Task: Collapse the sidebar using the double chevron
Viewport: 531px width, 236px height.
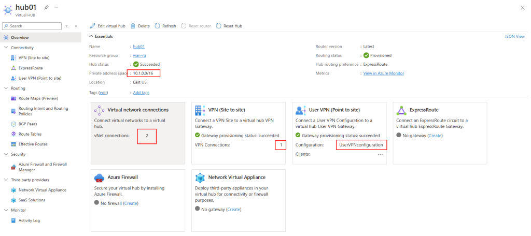Action: click(x=76, y=26)
